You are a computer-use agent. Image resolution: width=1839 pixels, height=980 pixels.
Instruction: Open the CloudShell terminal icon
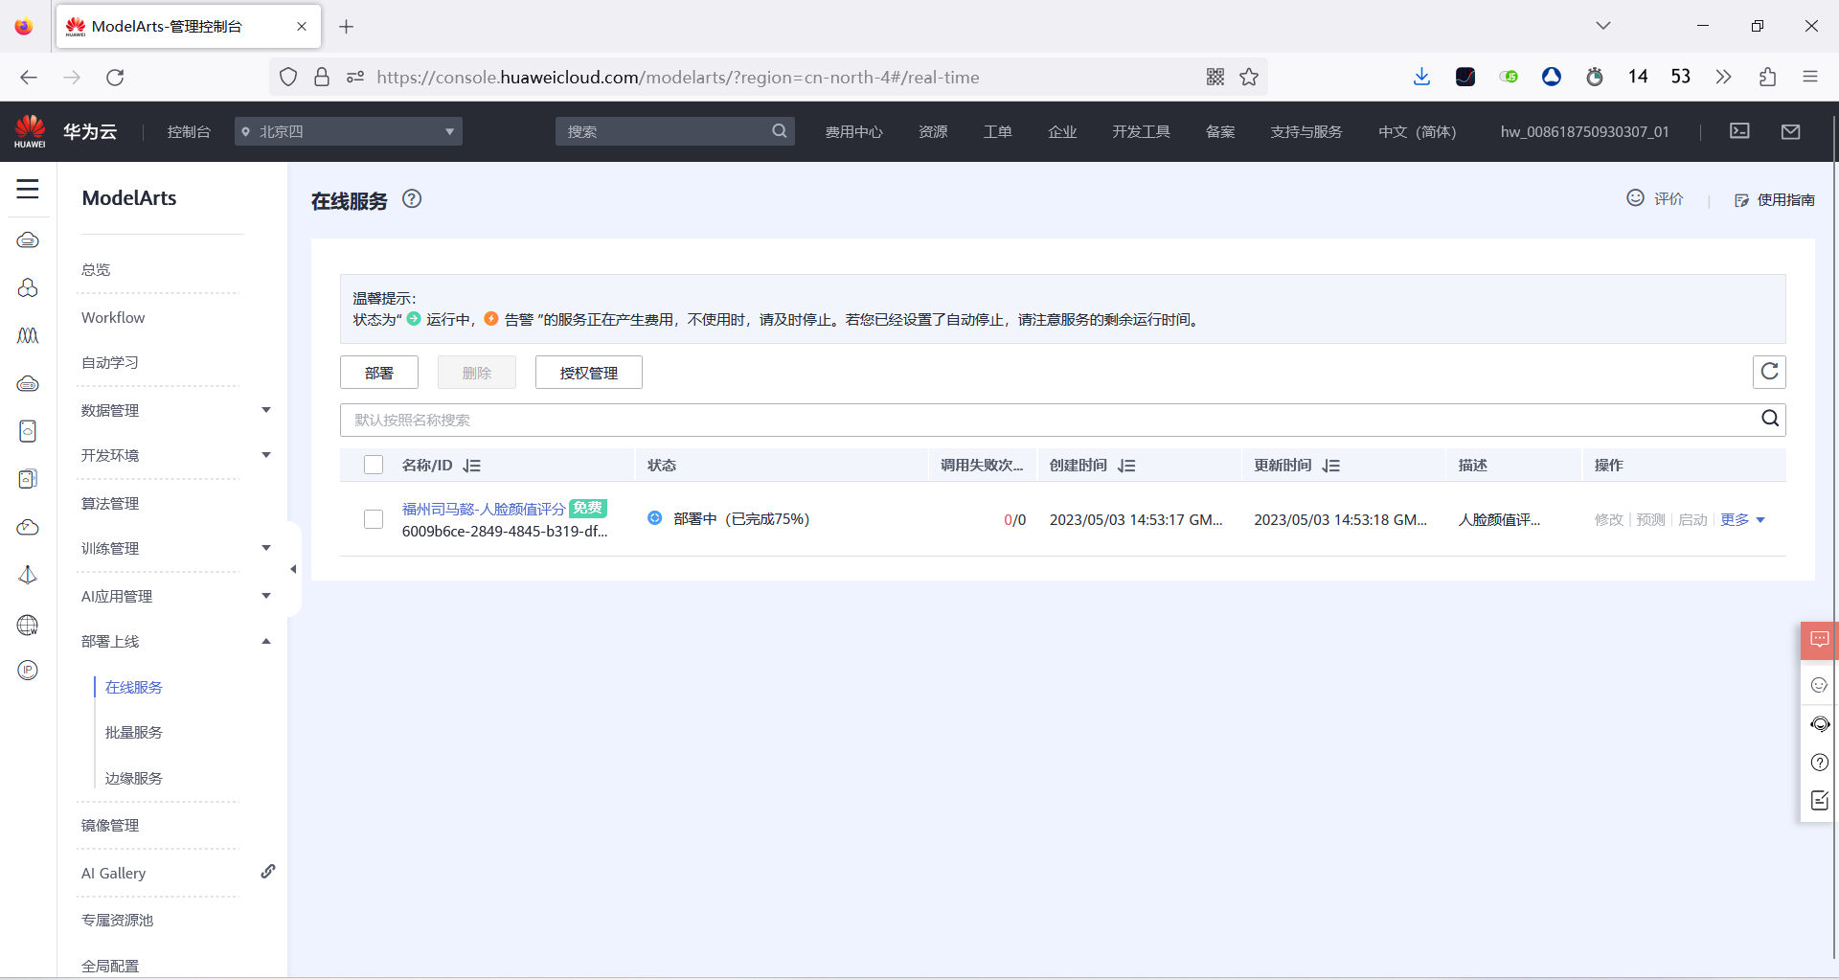pos(1739,131)
